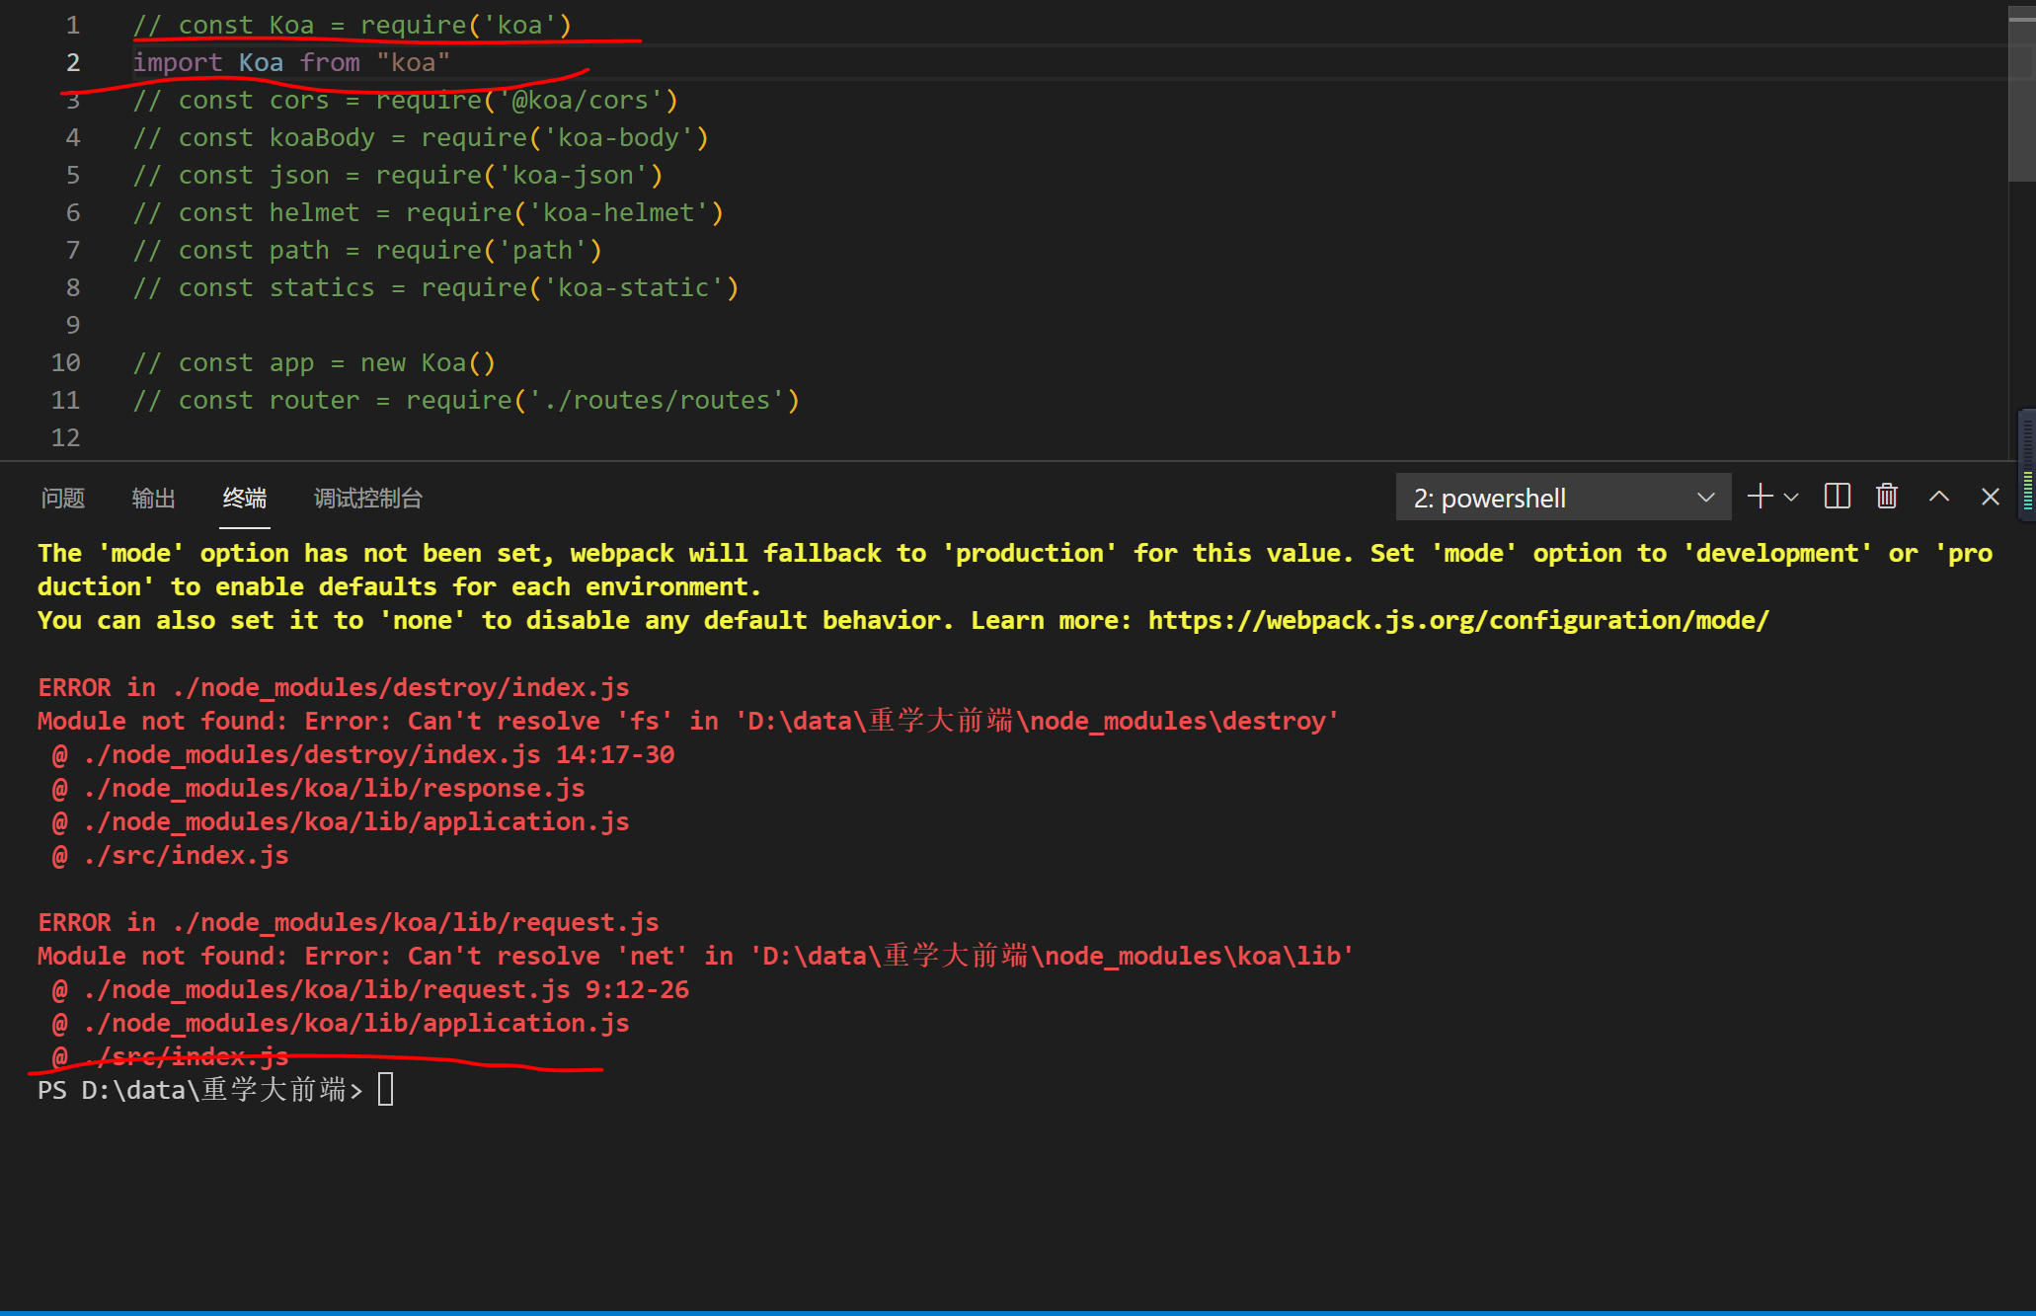
Task: Click the ./src/index.js path in first error
Action: point(187,856)
